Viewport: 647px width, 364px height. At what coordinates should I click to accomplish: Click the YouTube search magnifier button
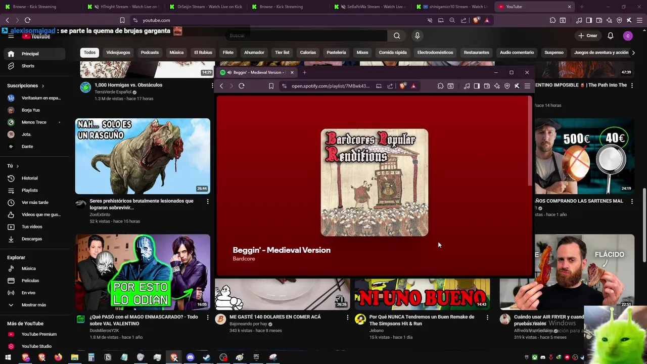(x=397, y=35)
